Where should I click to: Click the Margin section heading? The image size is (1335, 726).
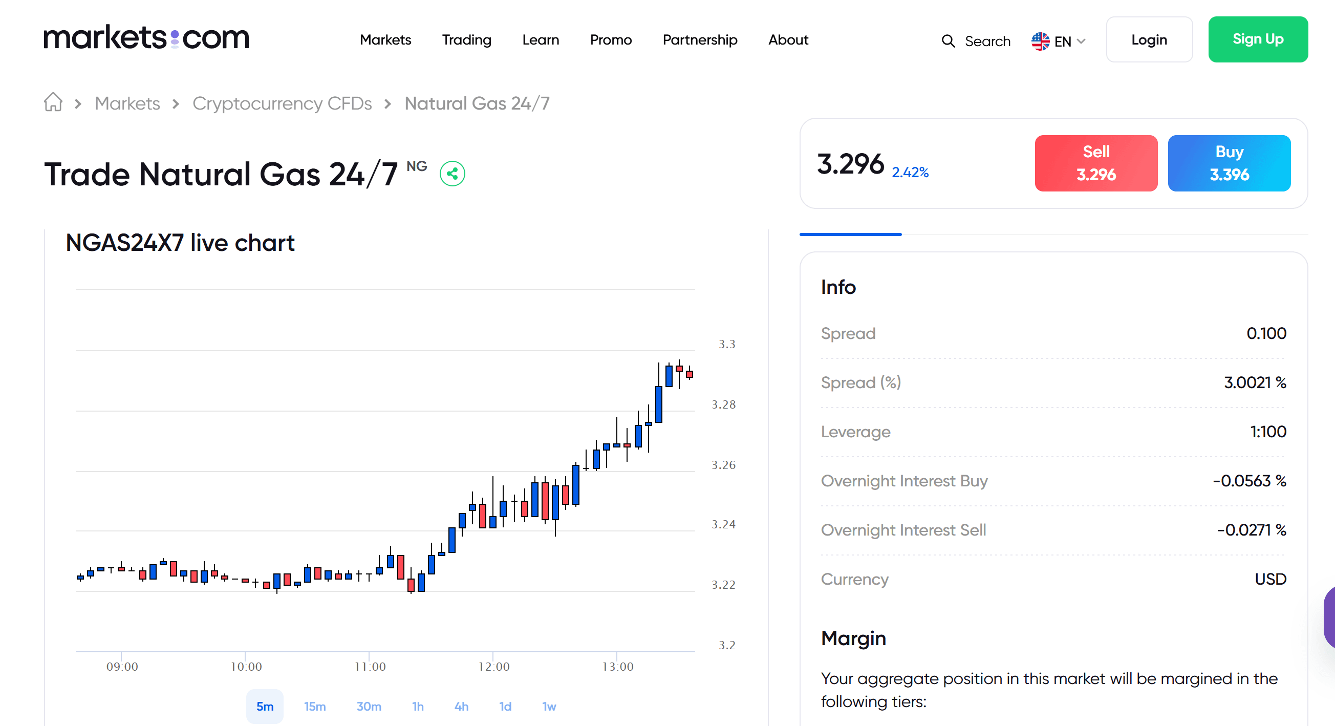pyautogui.click(x=853, y=638)
